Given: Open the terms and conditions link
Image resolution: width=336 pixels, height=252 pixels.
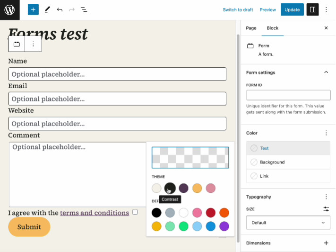Looking at the screenshot, I should pyautogui.click(x=95, y=213).
